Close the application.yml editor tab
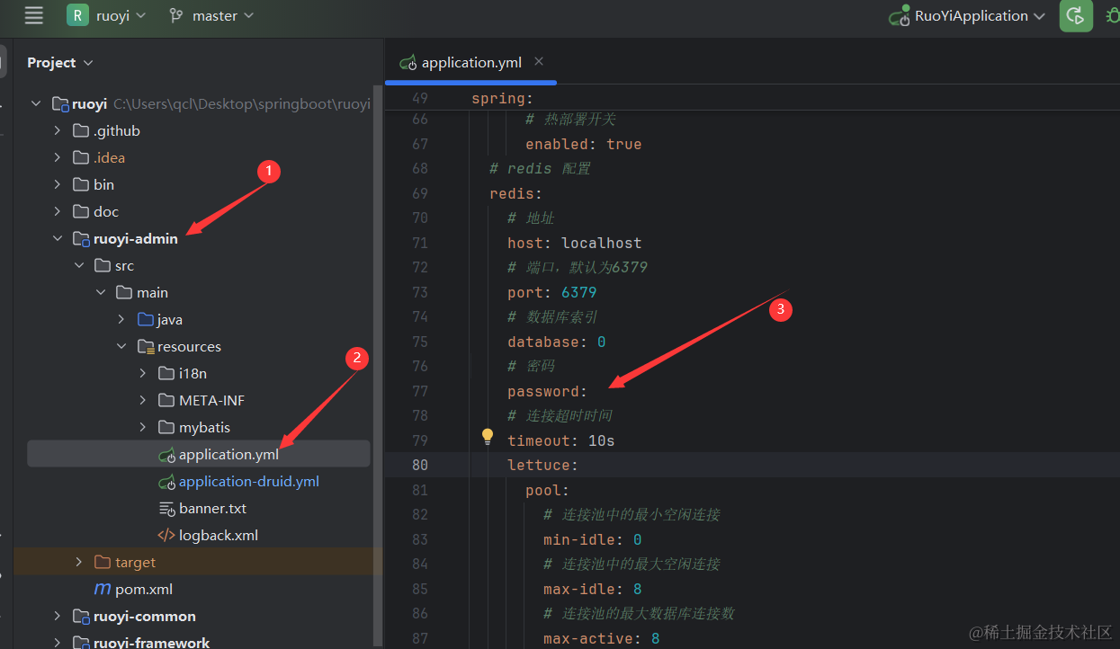Image resolution: width=1120 pixels, height=649 pixels. [539, 62]
